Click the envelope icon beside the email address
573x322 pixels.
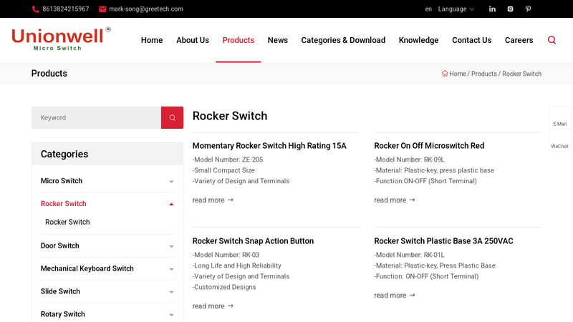102,9
